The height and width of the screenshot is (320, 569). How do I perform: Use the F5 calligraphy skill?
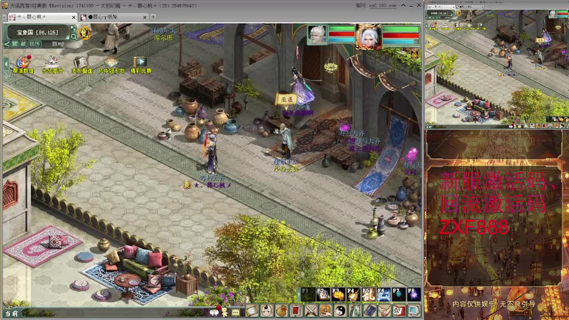pyautogui.click(x=368, y=294)
